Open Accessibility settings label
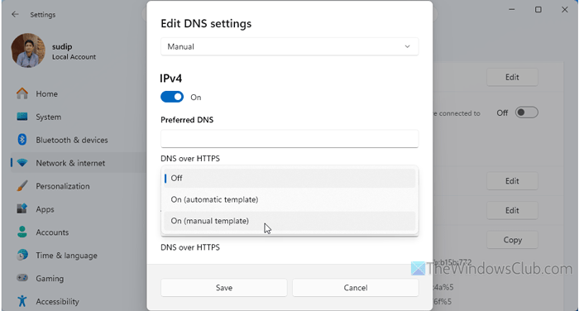 coord(57,302)
